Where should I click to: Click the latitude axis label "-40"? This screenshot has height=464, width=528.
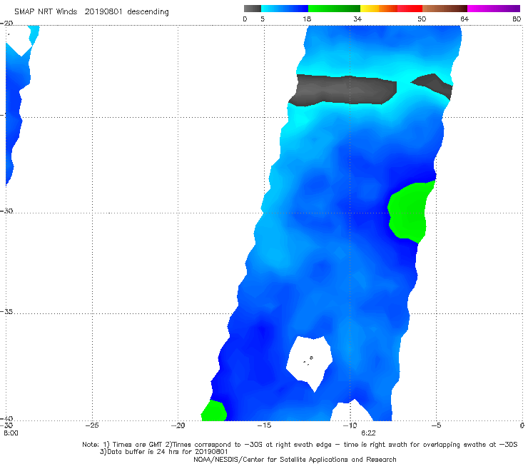6,418
